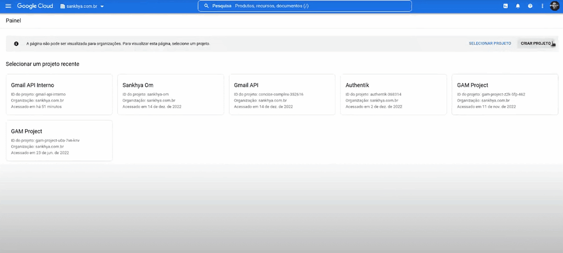Click the organization icon beside sankhya.com.br
The image size is (563, 253).
(x=63, y=6)
